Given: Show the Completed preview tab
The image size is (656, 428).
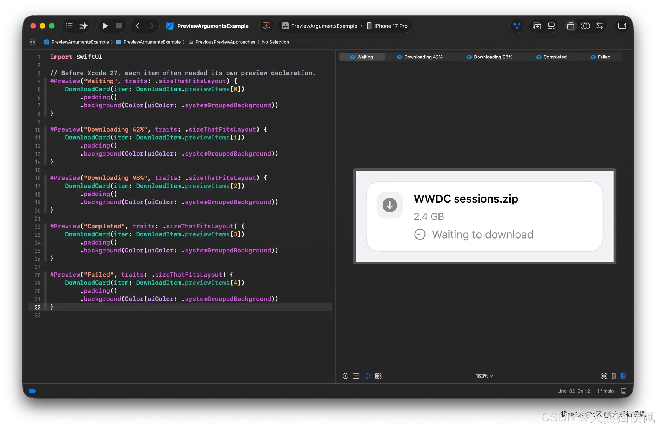Looking at the screenshot, I should pyautogui.click(x=551, y=57).
